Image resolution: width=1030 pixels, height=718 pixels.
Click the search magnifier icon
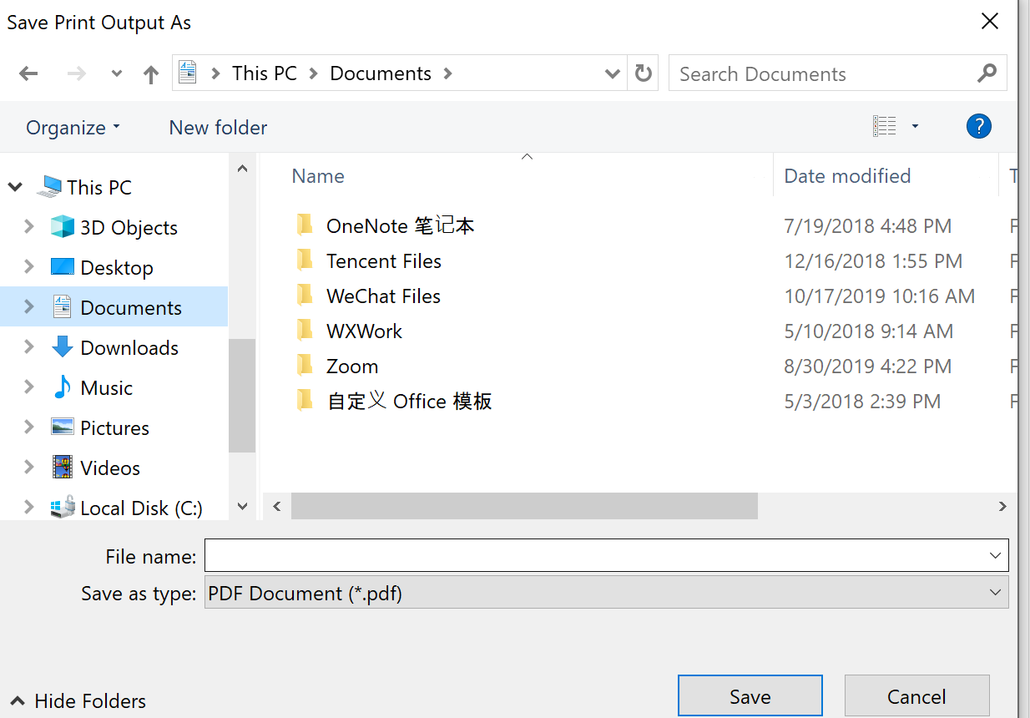[x=987, y=73]
